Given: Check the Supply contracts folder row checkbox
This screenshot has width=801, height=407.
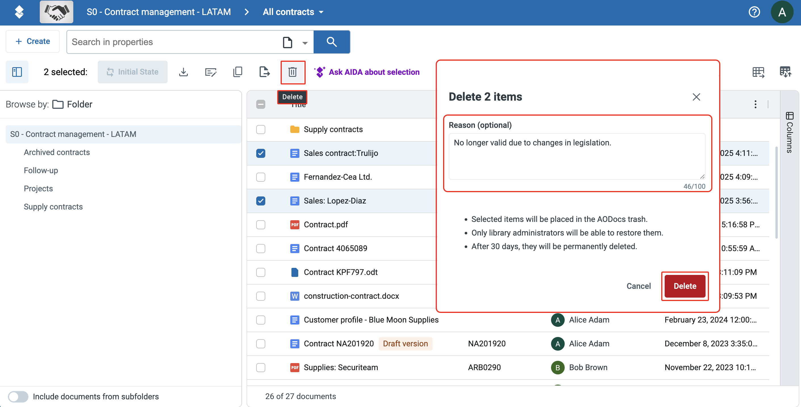Looking at the screenshot, I should click(260, 129).
